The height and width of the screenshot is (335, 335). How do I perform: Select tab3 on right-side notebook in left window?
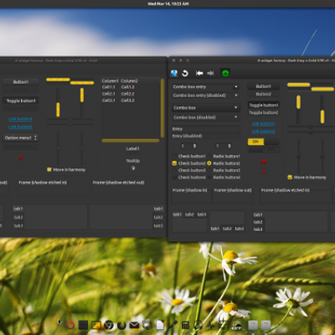pyautogui.click(x=158, y=225)
